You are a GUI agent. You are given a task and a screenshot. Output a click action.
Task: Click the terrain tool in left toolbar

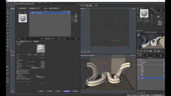(x=8, y=20)
